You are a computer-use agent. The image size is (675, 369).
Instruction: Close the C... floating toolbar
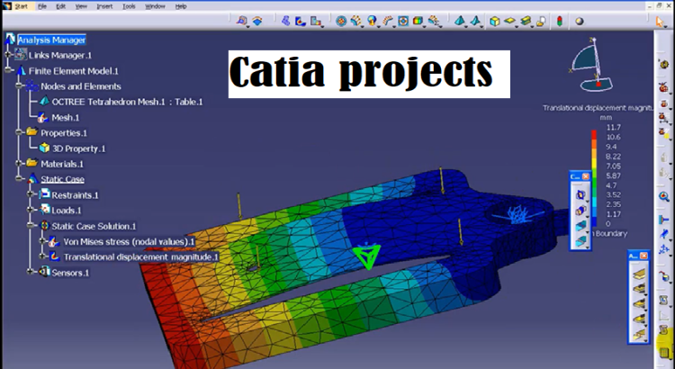tap(586, 176)
